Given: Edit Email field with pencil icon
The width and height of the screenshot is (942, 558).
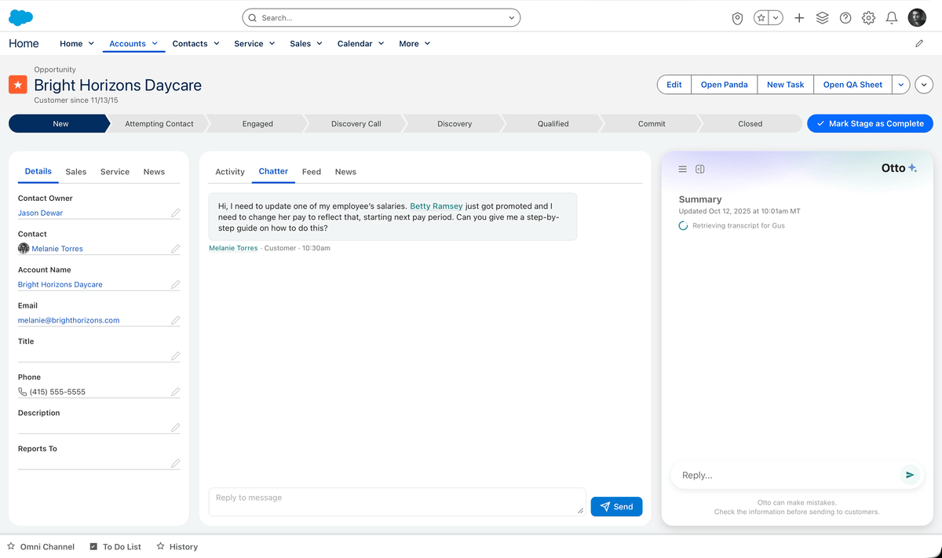Looking at the screenshot, I should (x=175, y=320).
